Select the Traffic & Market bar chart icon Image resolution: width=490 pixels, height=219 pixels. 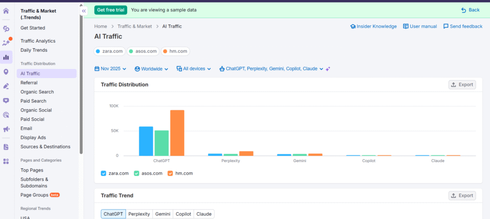point(6,58)
